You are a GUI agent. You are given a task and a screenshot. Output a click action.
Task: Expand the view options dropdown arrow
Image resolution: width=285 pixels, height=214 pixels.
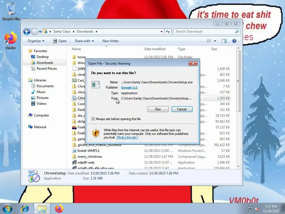(x=215, y=41)
